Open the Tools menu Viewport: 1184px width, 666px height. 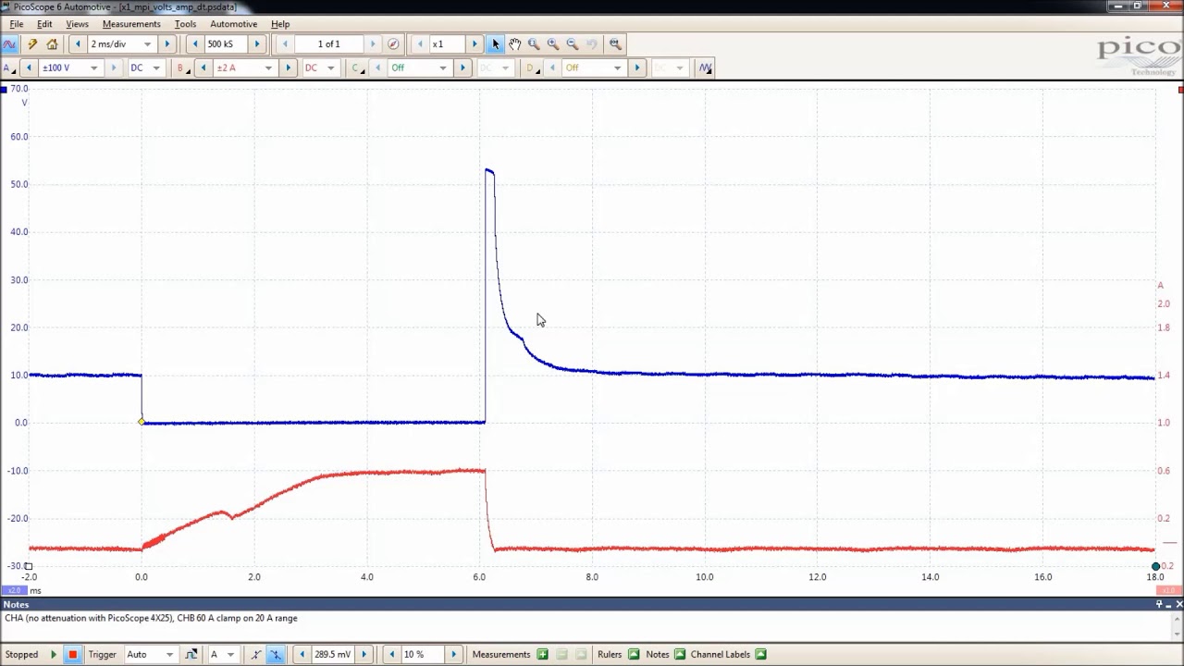click(185, 24)
